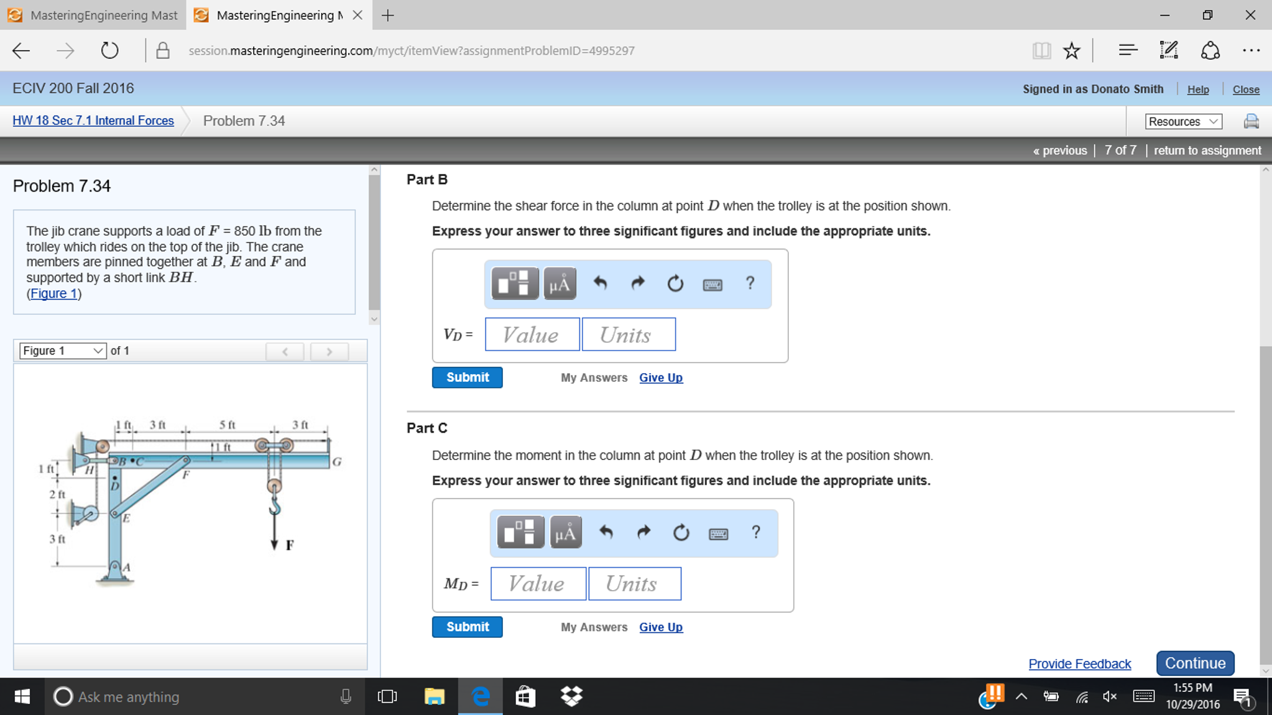The width and height of the screenshot is (1272, 715).
Task: Click the undo arrow in Part B toolbar
Action: (600, 284)
